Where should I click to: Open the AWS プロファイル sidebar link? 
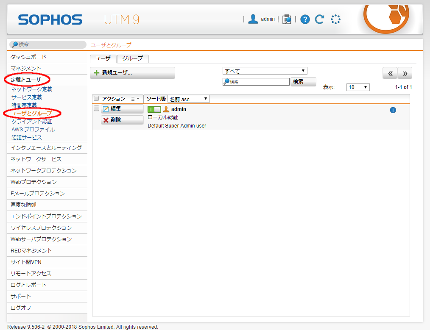[x=33, y=129]
